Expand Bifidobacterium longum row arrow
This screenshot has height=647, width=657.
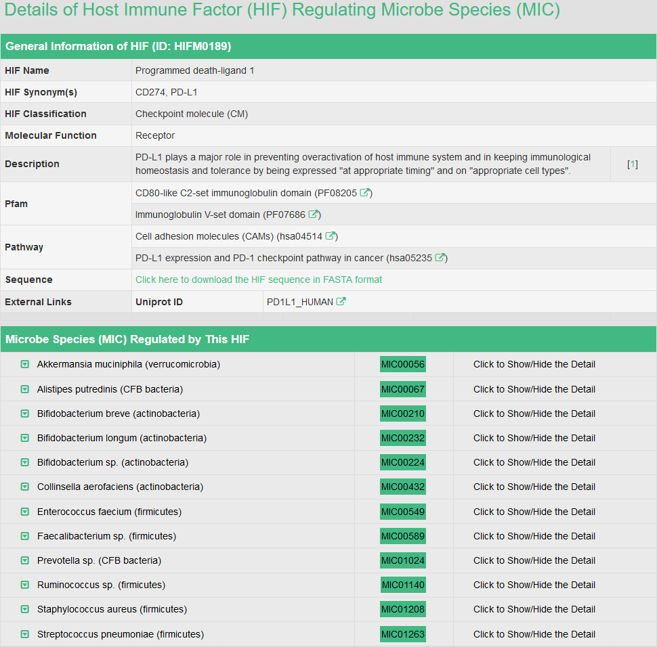(25, 438)
